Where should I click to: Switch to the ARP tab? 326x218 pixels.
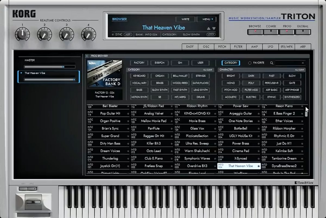[x=303, y=47]
